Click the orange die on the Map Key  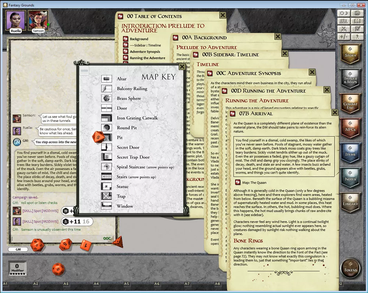[98, 137]
